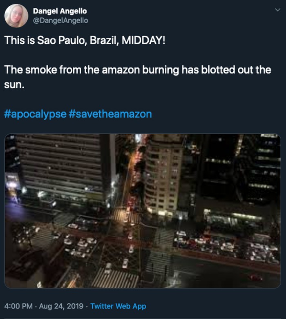Open the Twitter Web App source link
286x319 pixels.
coord(118,306)
